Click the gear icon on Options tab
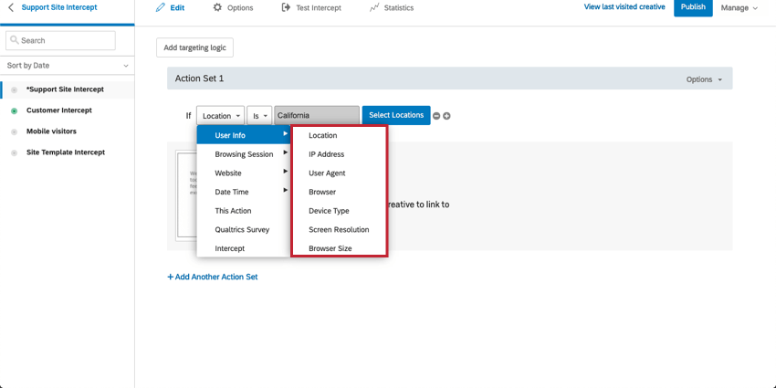This screenshot has width=776, height=388. coord(217,7)
